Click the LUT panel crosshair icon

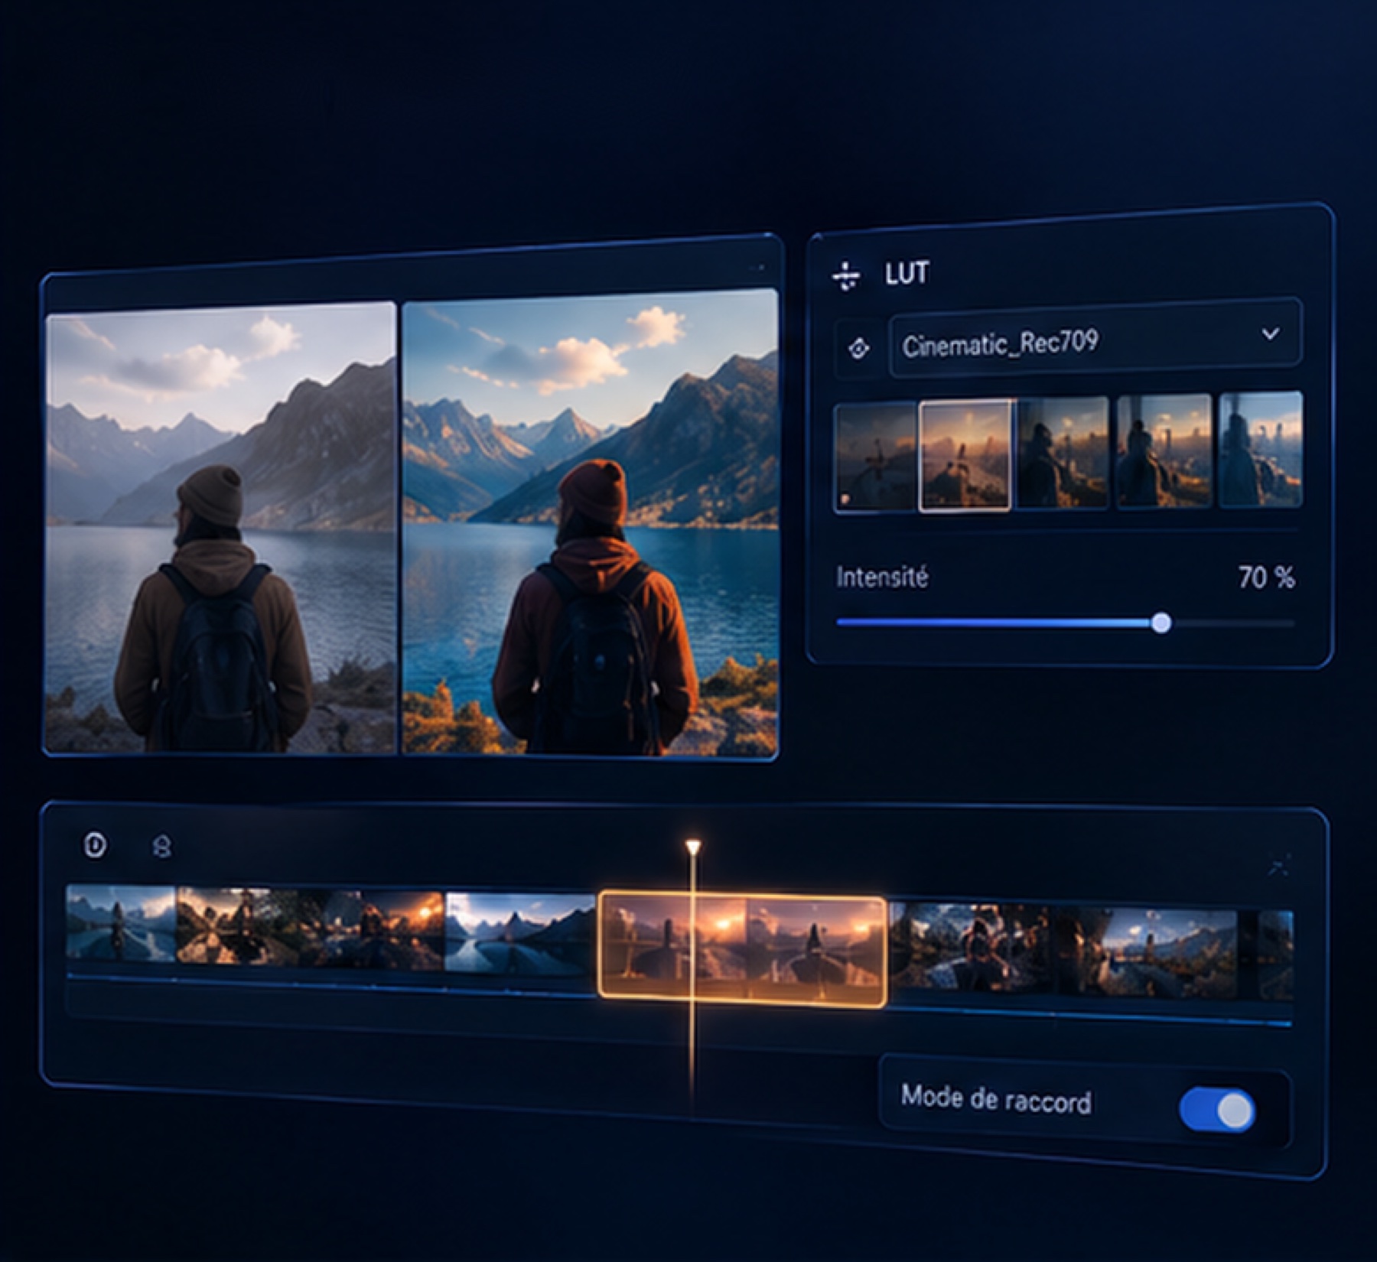[x=846, y=275]
